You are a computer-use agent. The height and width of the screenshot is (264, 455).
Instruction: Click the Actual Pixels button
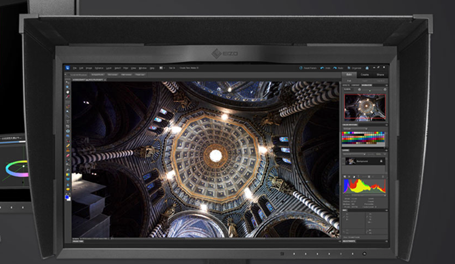(98, 74)
